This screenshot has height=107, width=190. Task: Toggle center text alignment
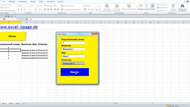(48, 10)
